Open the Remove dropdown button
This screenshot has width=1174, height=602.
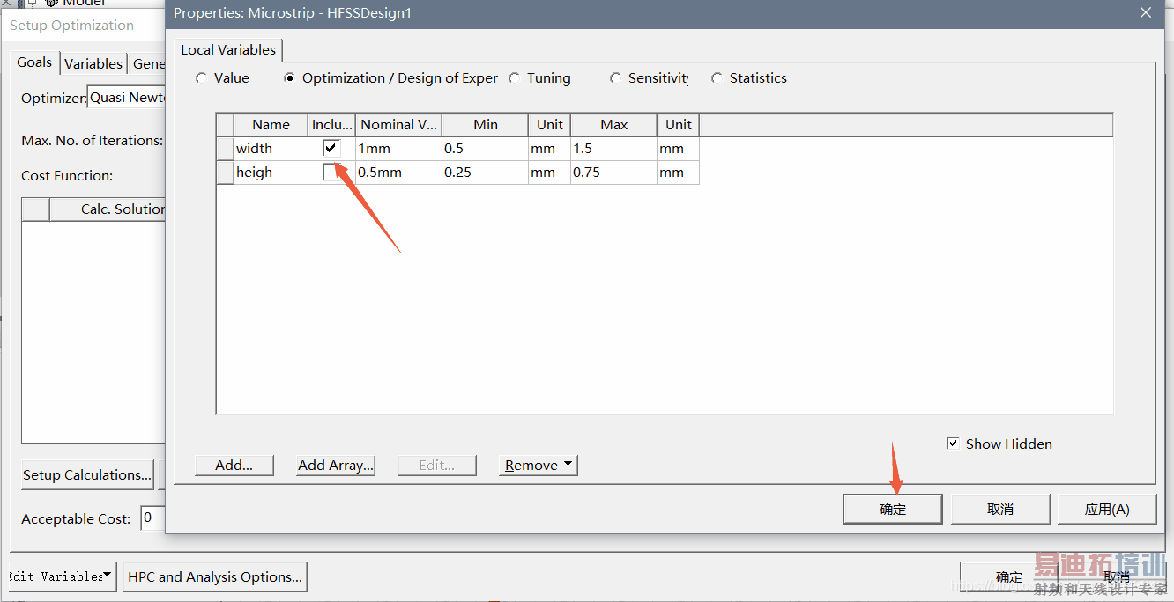point(539,465)
